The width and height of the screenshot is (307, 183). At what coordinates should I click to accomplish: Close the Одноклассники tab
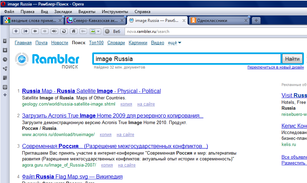point(246,21)
